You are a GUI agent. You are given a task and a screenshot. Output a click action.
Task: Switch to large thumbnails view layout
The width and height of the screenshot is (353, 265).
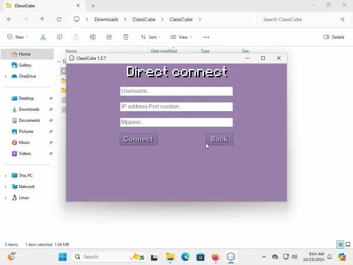coord(348,244)
